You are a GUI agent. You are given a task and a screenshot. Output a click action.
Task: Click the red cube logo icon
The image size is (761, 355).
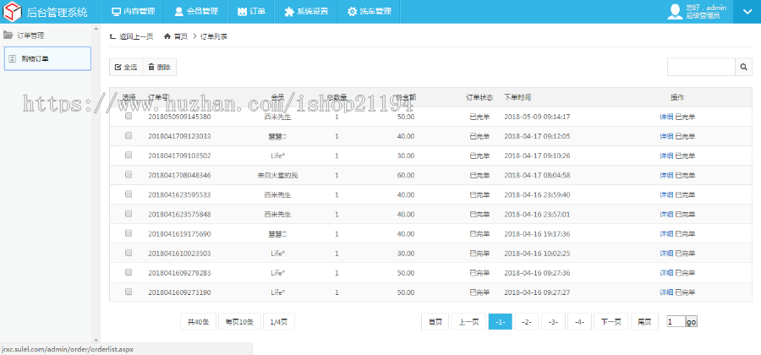(x=13, y=12)
